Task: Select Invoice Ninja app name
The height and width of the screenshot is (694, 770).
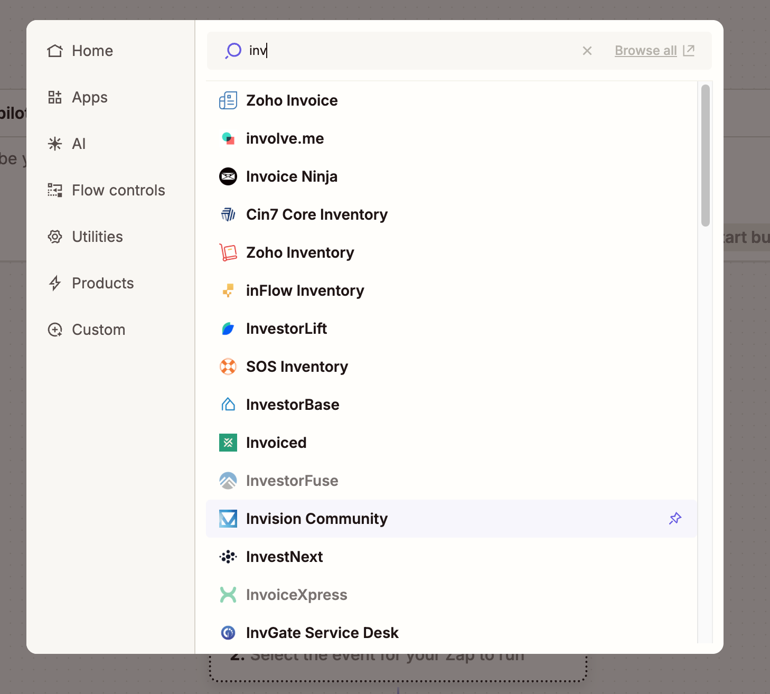Action: pos(292,176)
